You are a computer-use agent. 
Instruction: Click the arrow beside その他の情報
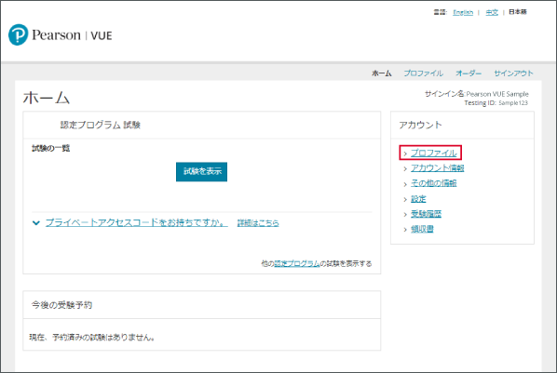pyautogui.click(x=405, y=184)
